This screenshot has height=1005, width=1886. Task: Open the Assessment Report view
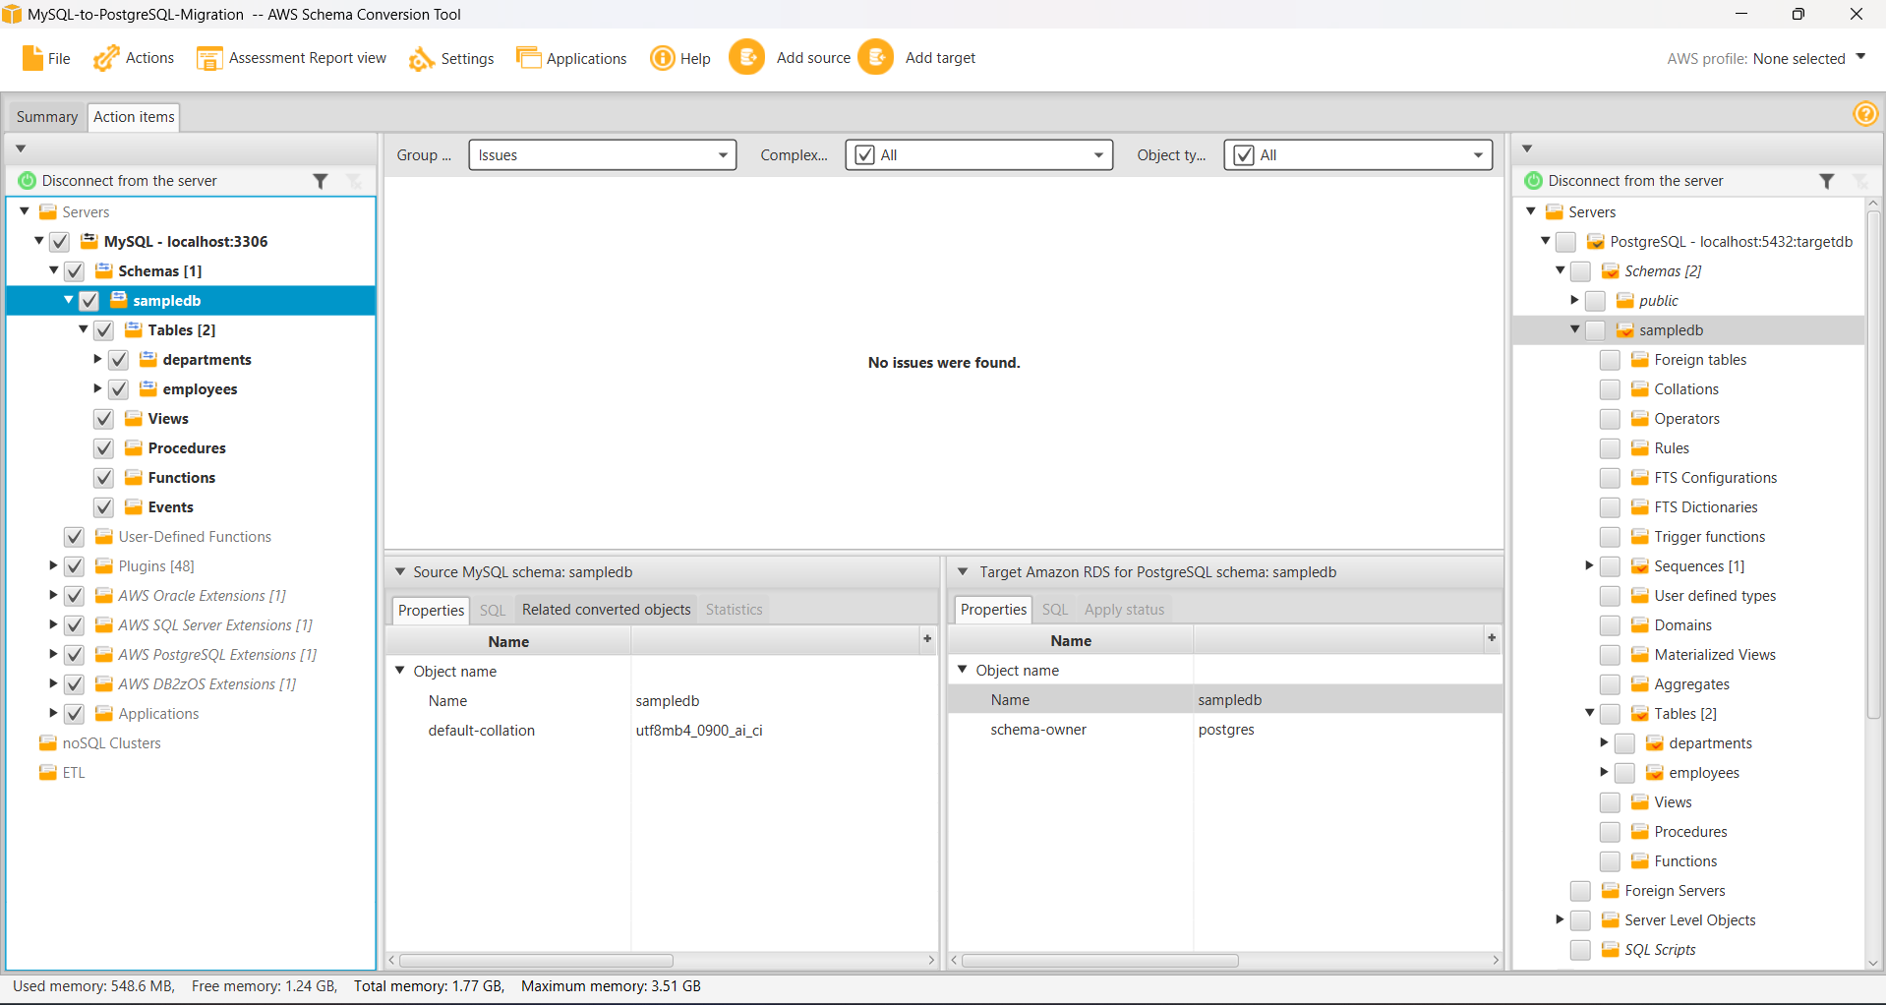click(291, 57)
